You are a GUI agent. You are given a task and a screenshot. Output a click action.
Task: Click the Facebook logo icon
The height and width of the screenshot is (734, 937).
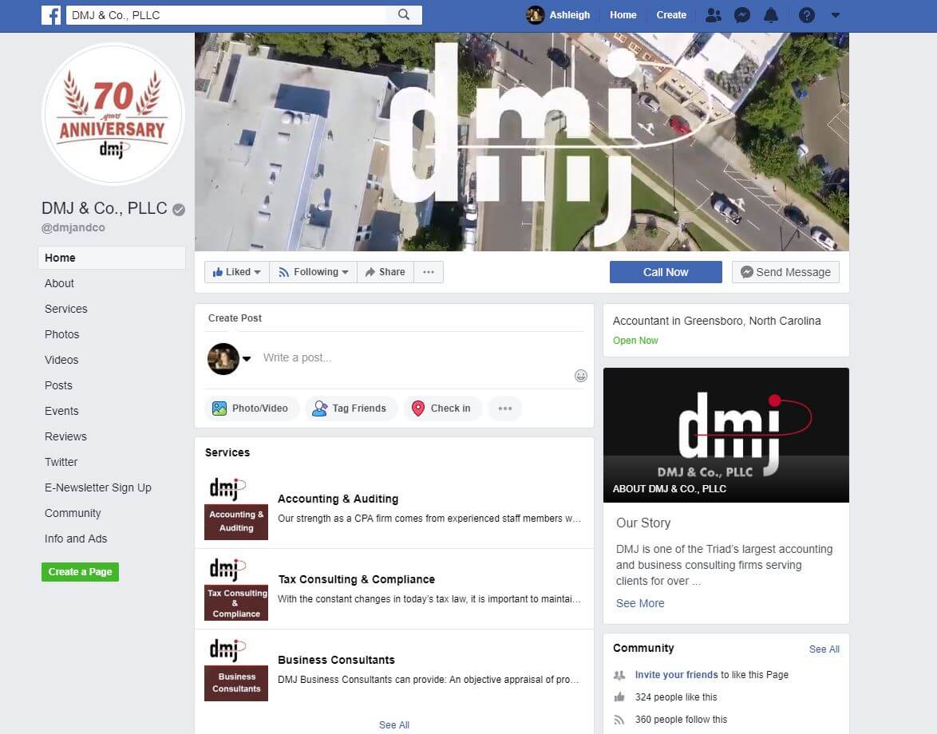[x=51, y=15]
